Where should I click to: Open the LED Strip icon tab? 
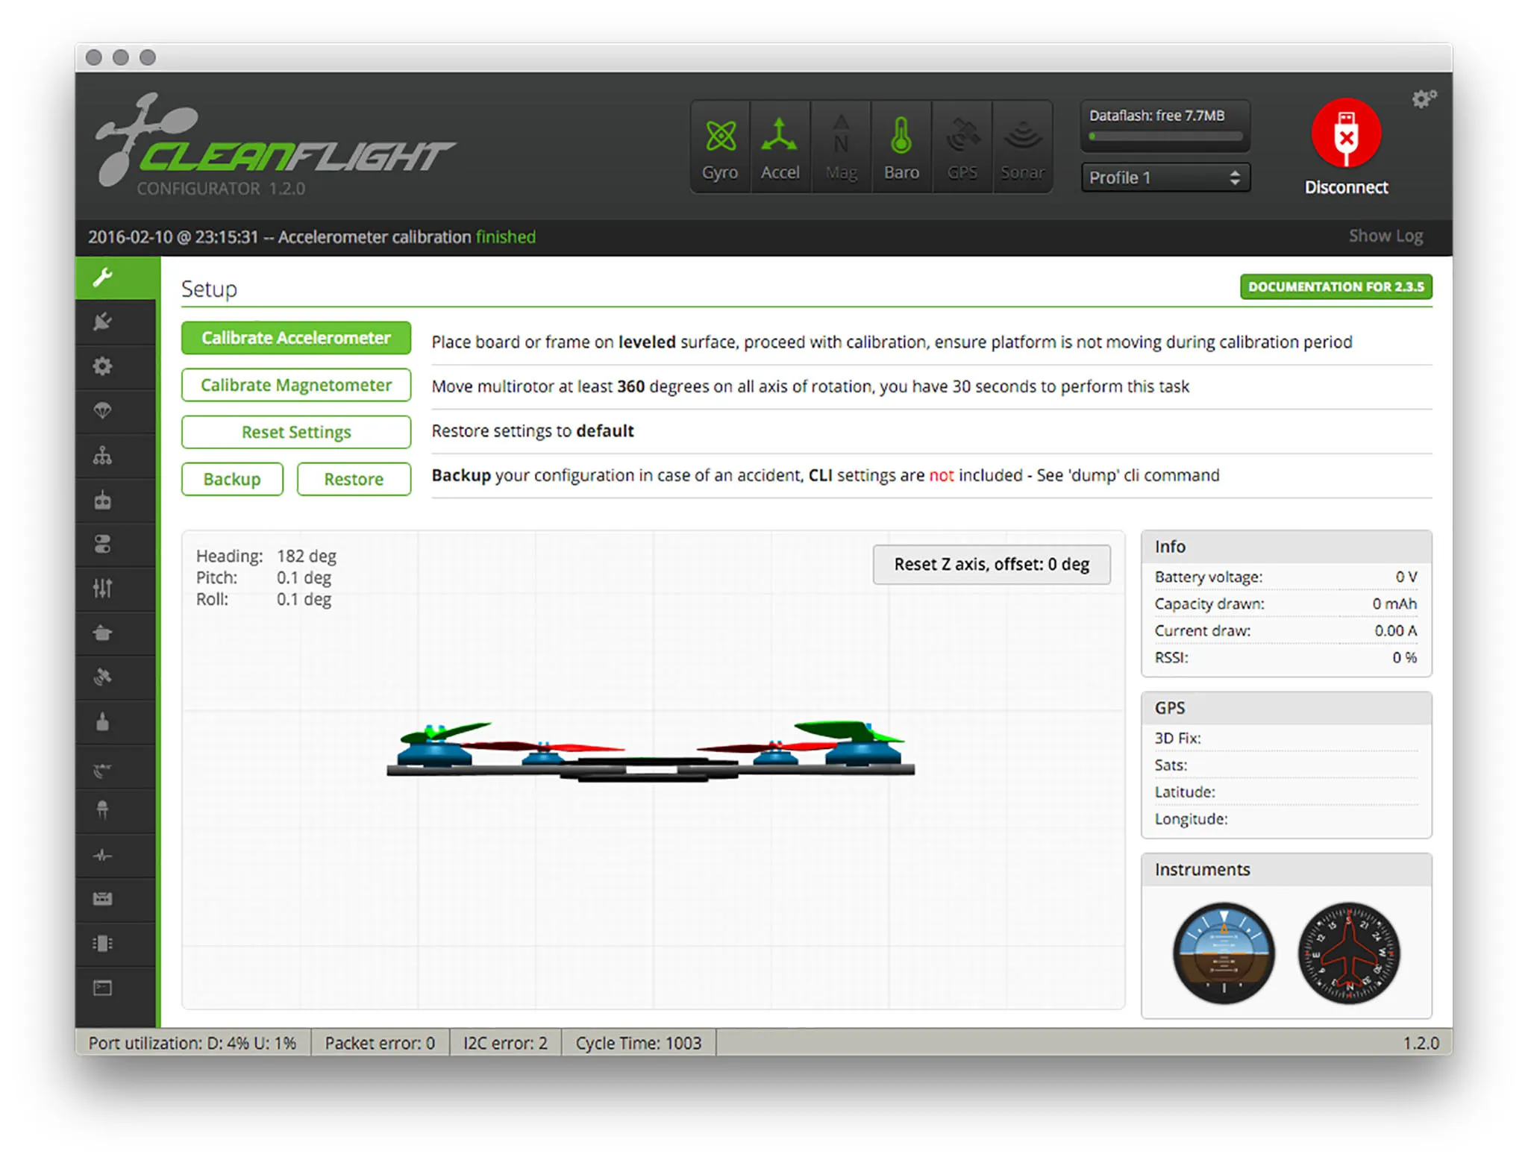(103, 810)
